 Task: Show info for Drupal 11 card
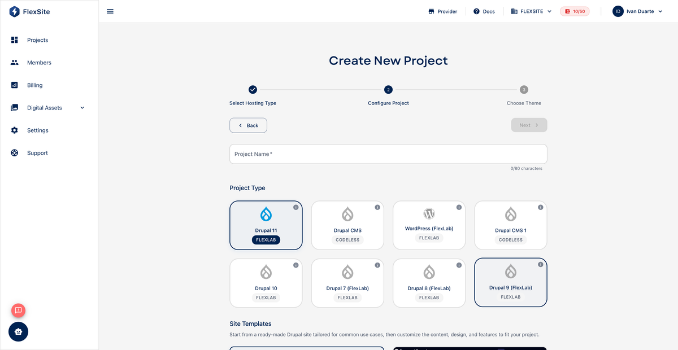point(296,207)
